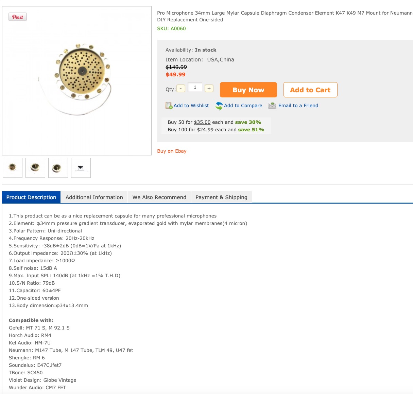Screen dimensions: 413x394
Task: Click the Add to Cart button
Action: click(x=310, y=90)
